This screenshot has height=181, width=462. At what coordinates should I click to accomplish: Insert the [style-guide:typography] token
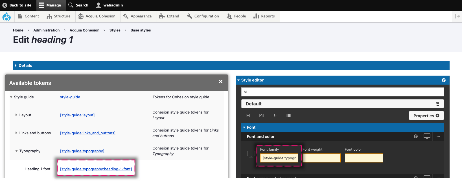82,151
